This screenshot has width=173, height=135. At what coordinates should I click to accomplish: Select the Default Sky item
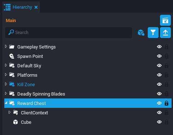pos(29,66)
